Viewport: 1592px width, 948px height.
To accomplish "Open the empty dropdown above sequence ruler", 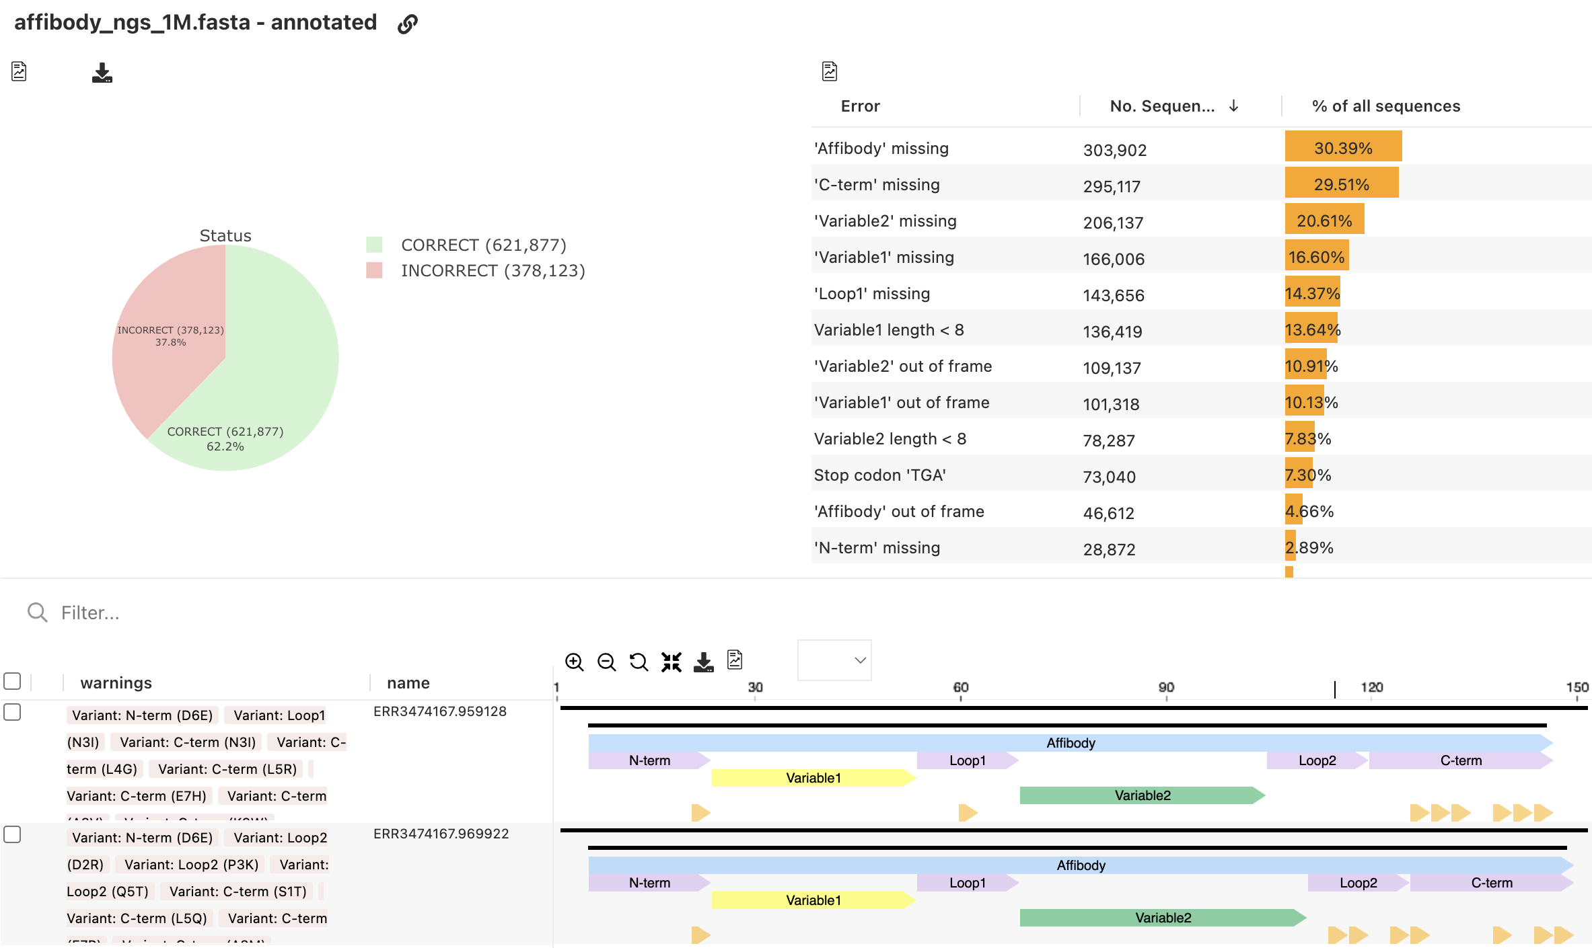I will point(834,660).
